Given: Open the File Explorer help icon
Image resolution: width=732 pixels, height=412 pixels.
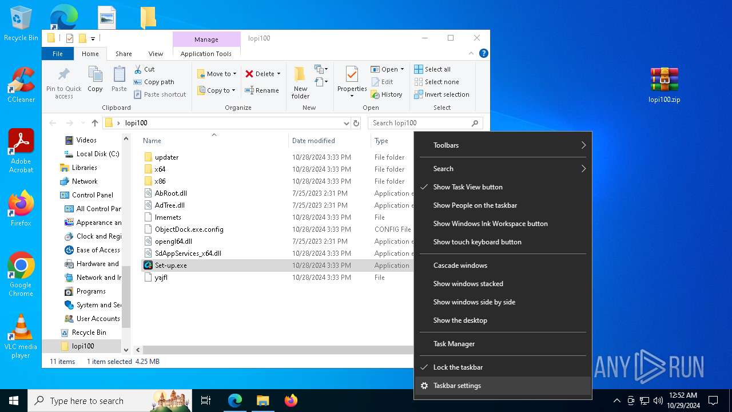Looking at the screenshot, I should [483, 53].
